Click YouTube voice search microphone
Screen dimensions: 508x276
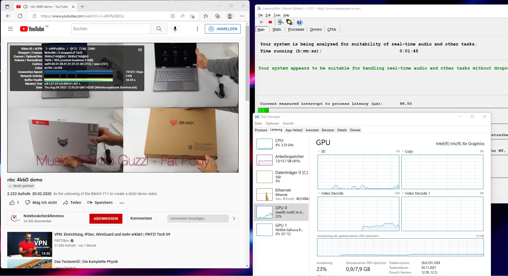[x=175, y=29]
